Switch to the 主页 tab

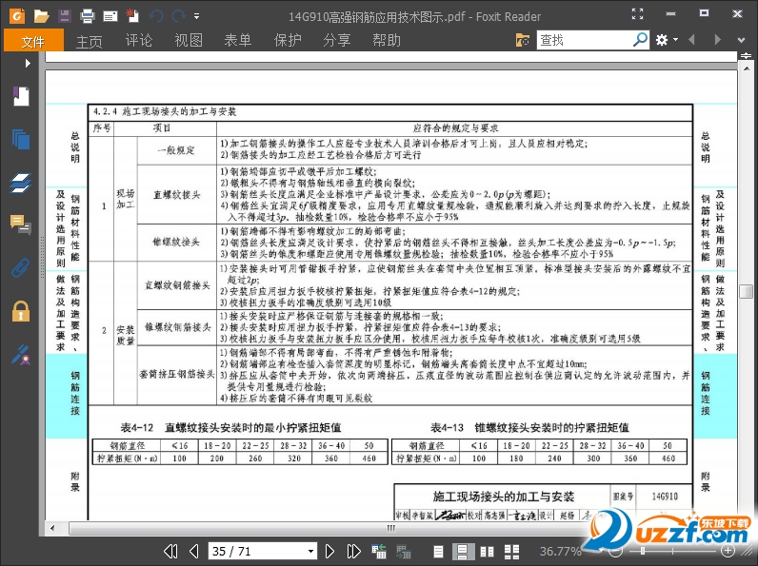90,41
